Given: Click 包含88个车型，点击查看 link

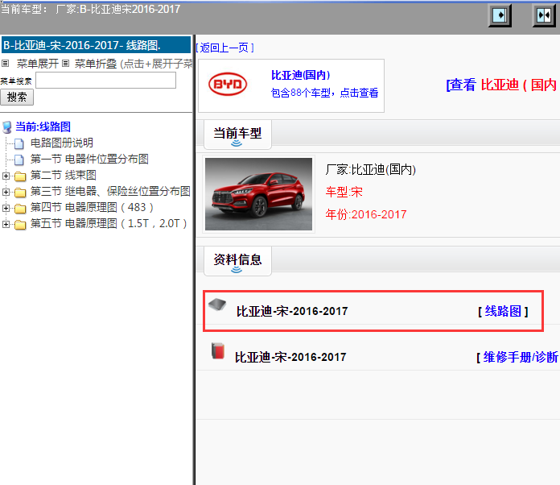Looking at the screenshot, I should (324, 93).
